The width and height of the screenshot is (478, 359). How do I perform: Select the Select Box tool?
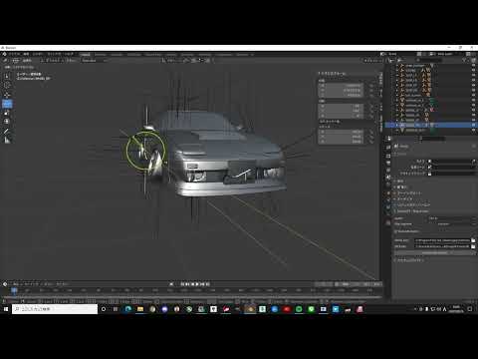[x=7, y=77]
